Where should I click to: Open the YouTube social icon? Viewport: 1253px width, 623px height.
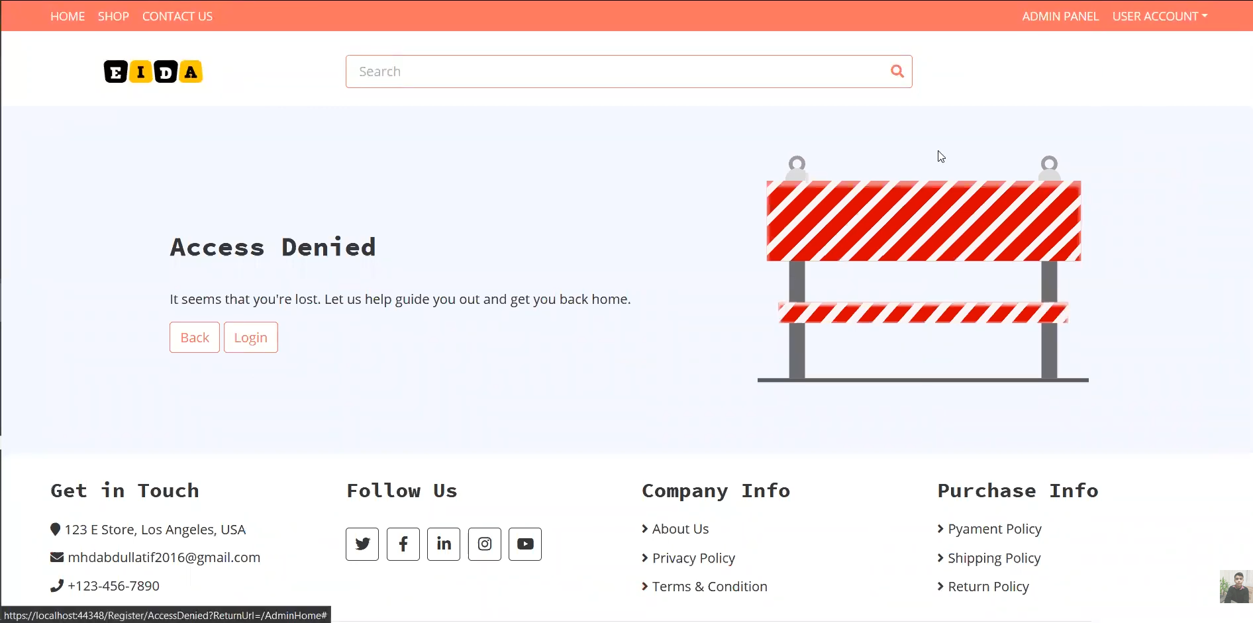click(525, 544)
